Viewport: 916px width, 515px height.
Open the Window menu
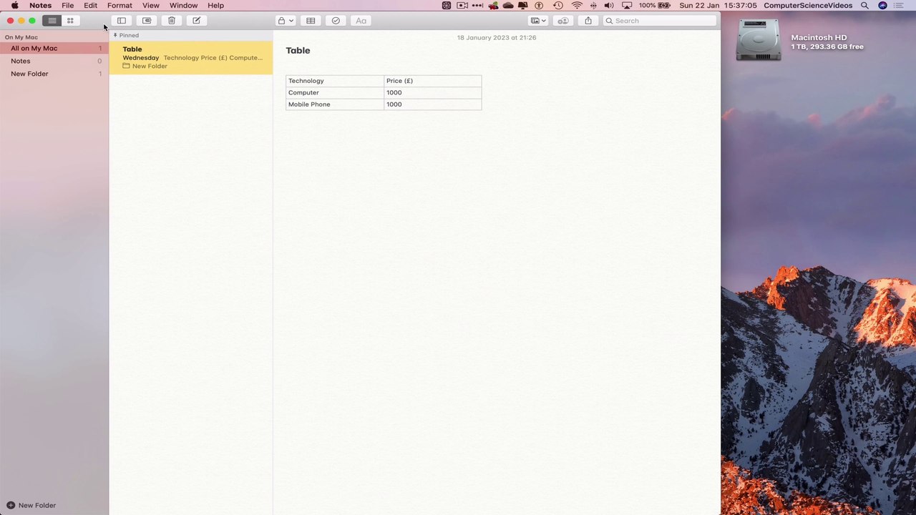pyautogui.click(x=183, y=5)
